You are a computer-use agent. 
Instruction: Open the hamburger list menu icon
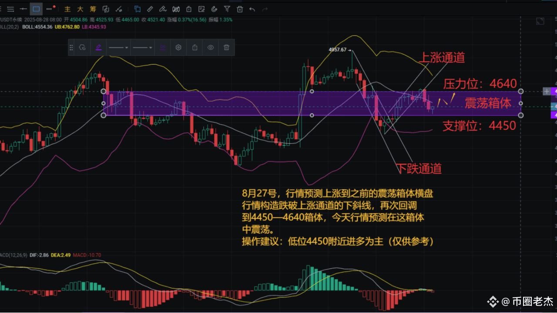point(11,9)
